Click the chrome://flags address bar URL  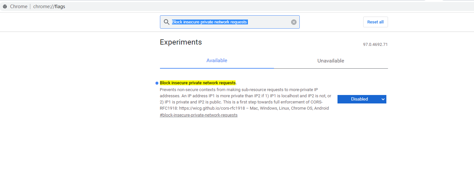[x=49, y=7]
